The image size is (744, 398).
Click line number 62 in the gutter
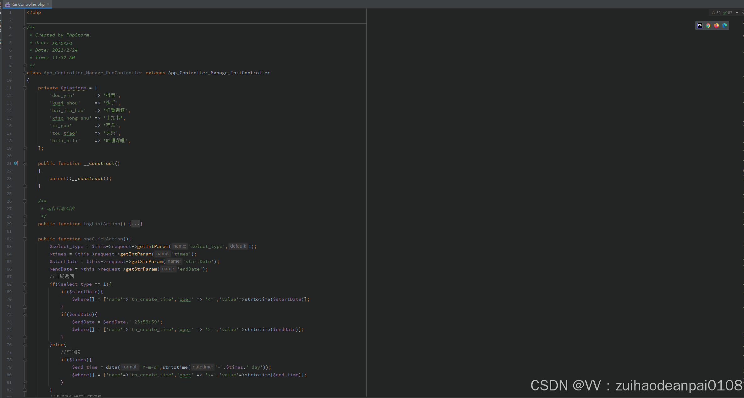coord(9,239)
